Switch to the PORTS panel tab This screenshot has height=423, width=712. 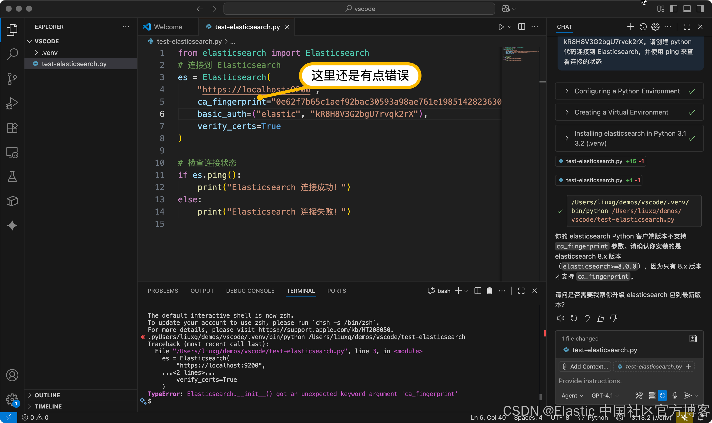[x=336, y=291]
